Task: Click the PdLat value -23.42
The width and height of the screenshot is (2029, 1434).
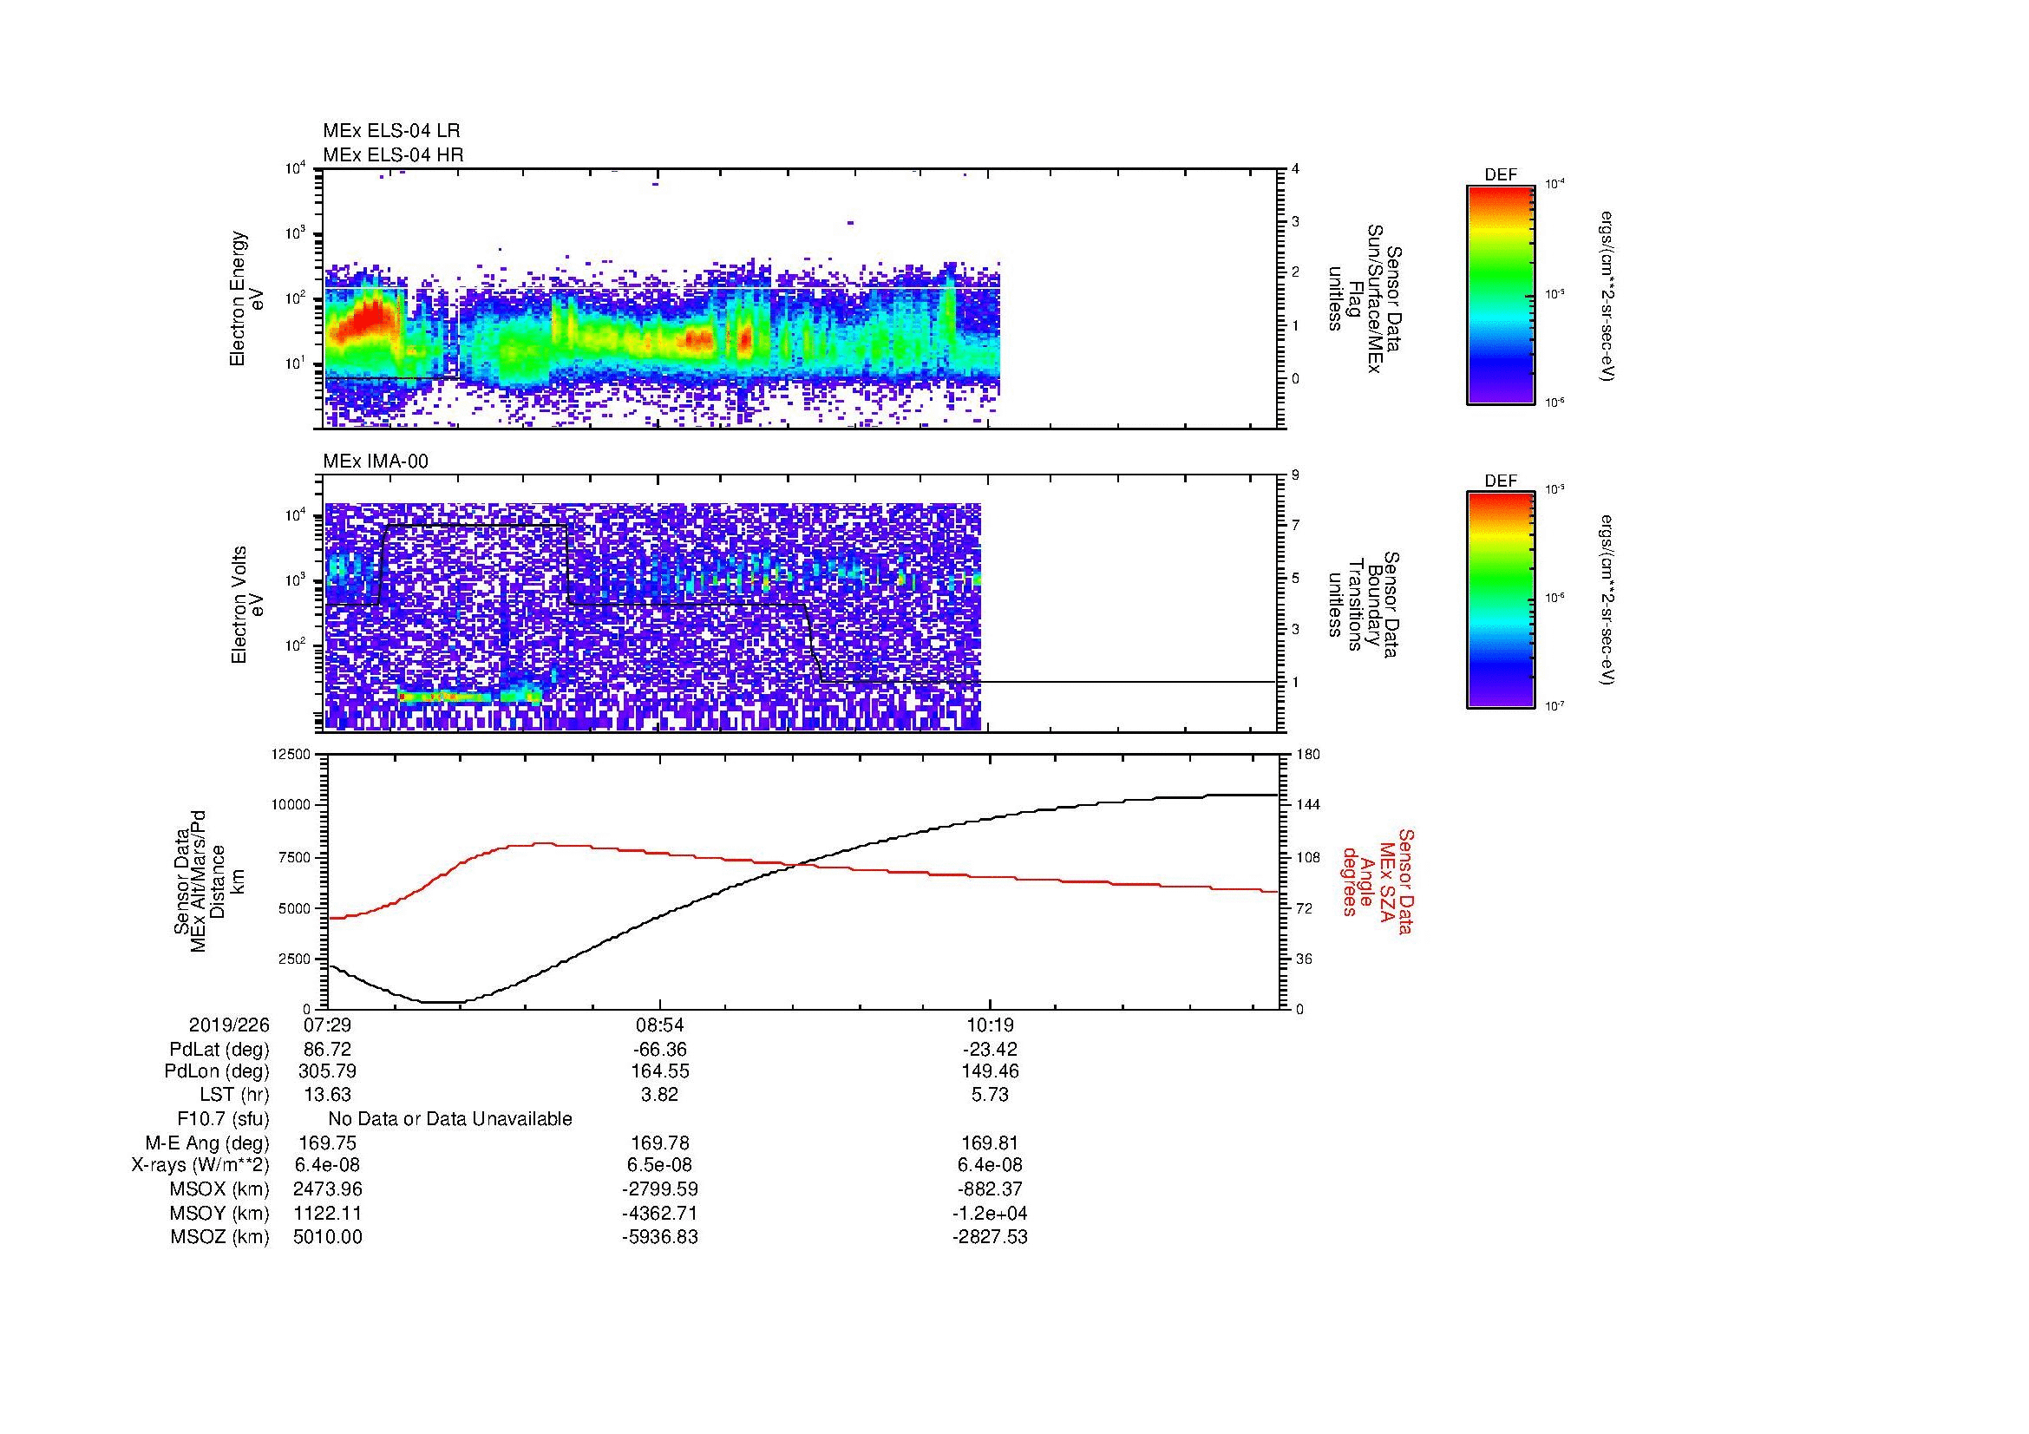Action: pyautogui.click(x=990, y=1050)
